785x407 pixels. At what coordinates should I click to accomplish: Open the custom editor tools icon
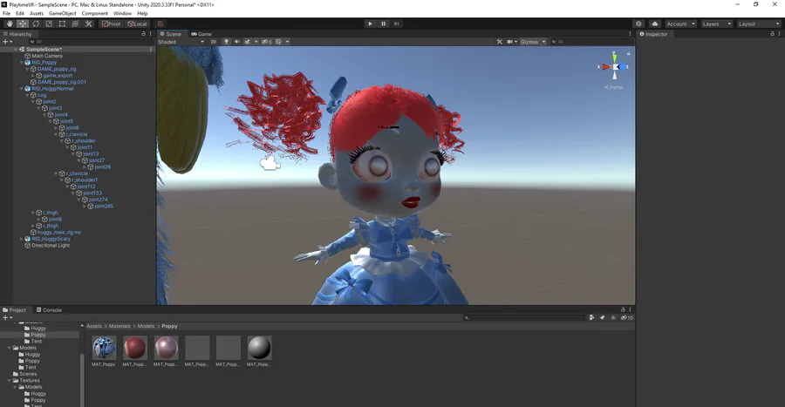click(88, 24)
